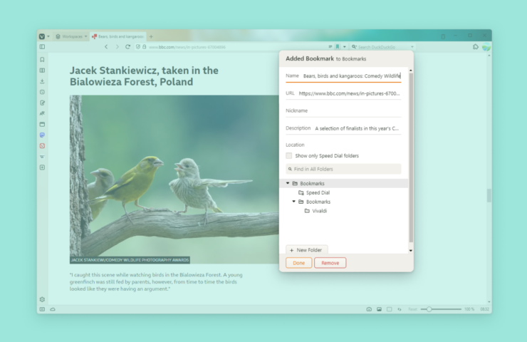527x342 pixels.
Task: Toggle panel visibility in status bar
Action: coord(42,309)
